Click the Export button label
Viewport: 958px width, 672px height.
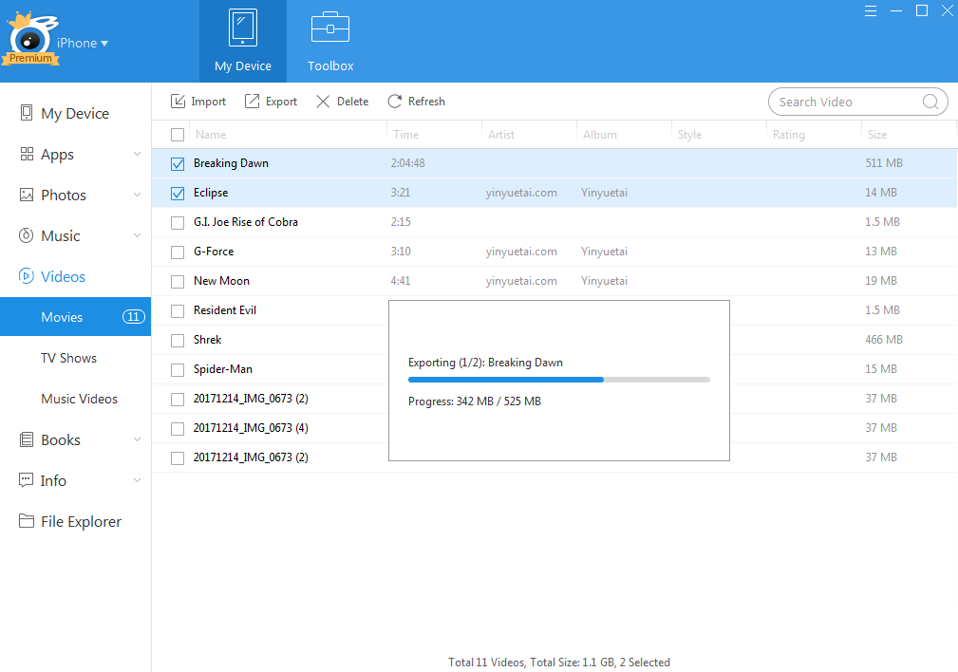281,102
